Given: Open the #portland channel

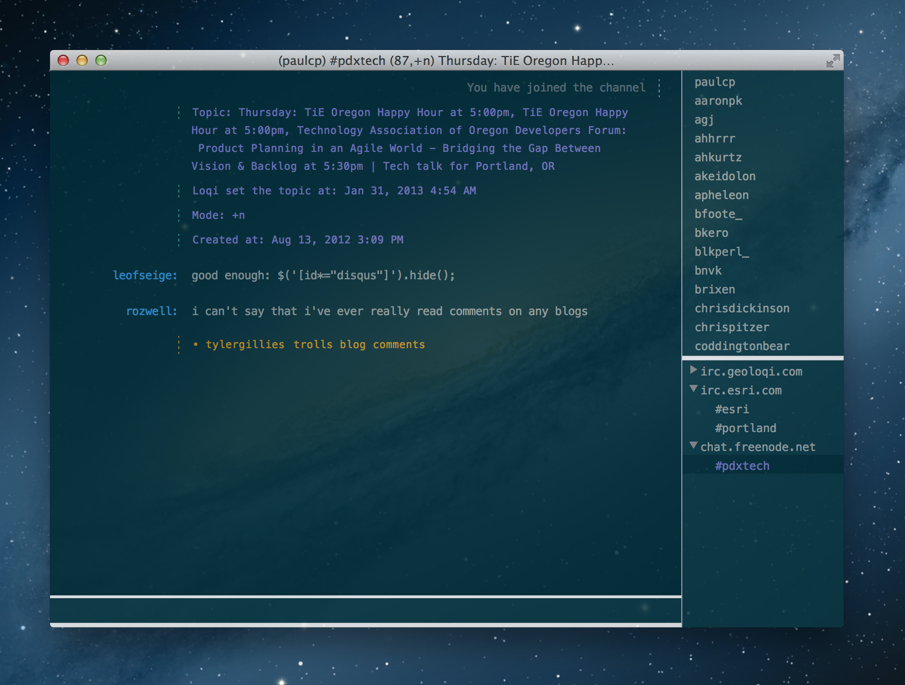Looking at the screenshot, I should (745, 428).
